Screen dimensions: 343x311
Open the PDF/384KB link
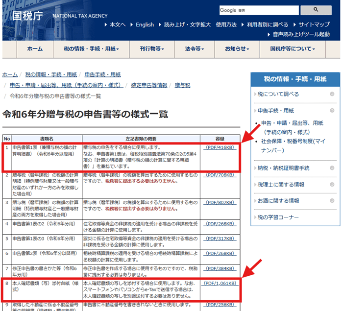220,268
